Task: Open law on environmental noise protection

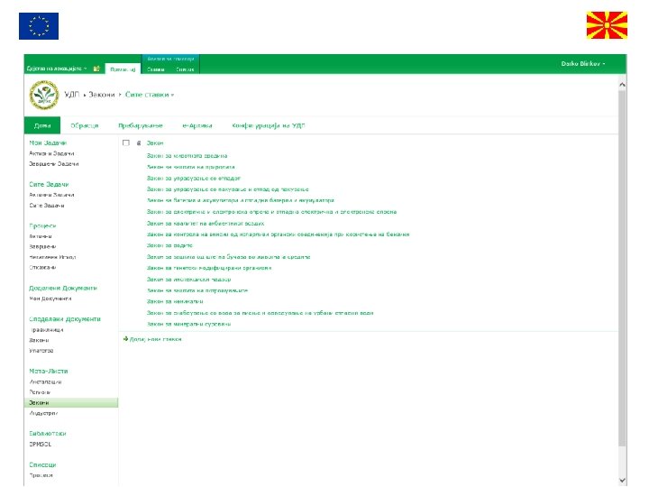Action: pos(228,257)
